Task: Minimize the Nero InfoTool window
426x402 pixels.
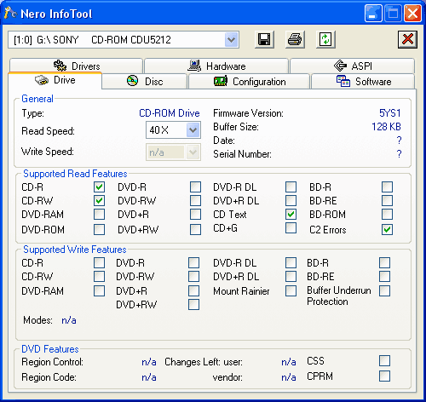Action: 373,14
